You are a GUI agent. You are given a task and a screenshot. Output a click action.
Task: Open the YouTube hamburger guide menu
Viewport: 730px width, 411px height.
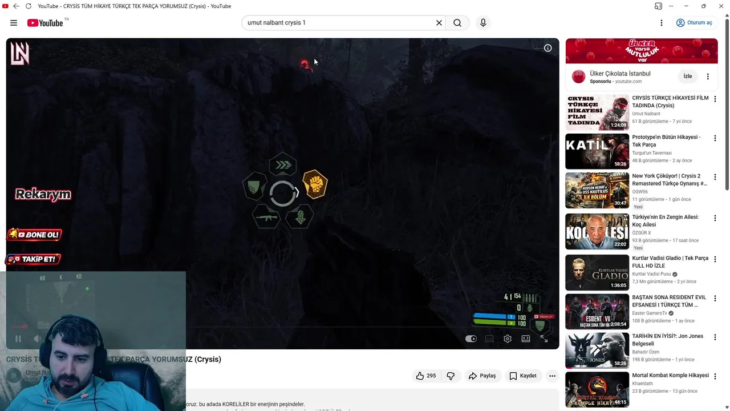(14, 23)
